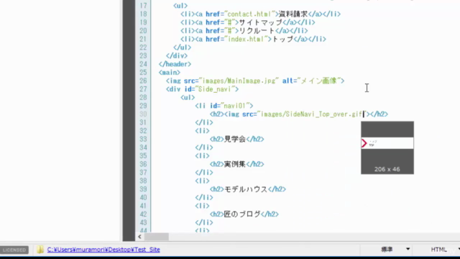This screenshot has width=460, height=259.
Task: Click the </div> tag on line 23
Action: pyautogui.click(x=177, y=56)
